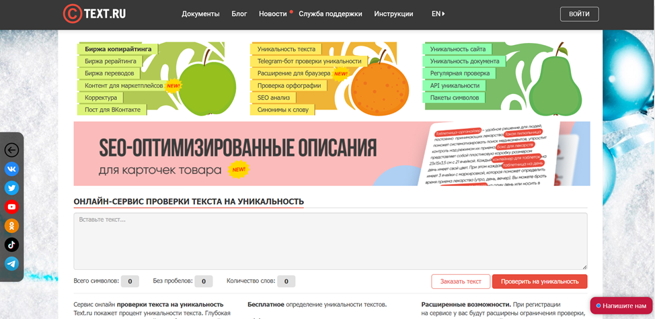Click the text area resize handle

[584, 267]
